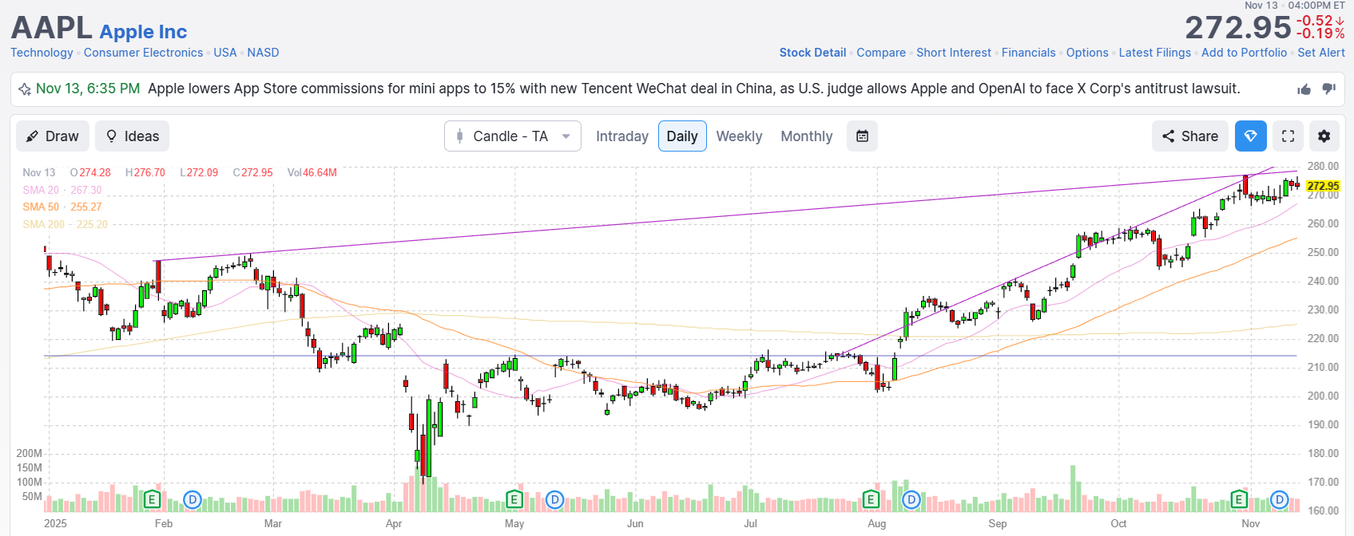Image resolution: width=1354 pixels, height=536 pixels.
Task: Click the 200M volume axis label
Action: [30, 453]
